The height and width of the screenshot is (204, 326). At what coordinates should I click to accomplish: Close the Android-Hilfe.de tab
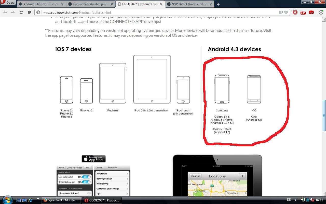(62, 4)
